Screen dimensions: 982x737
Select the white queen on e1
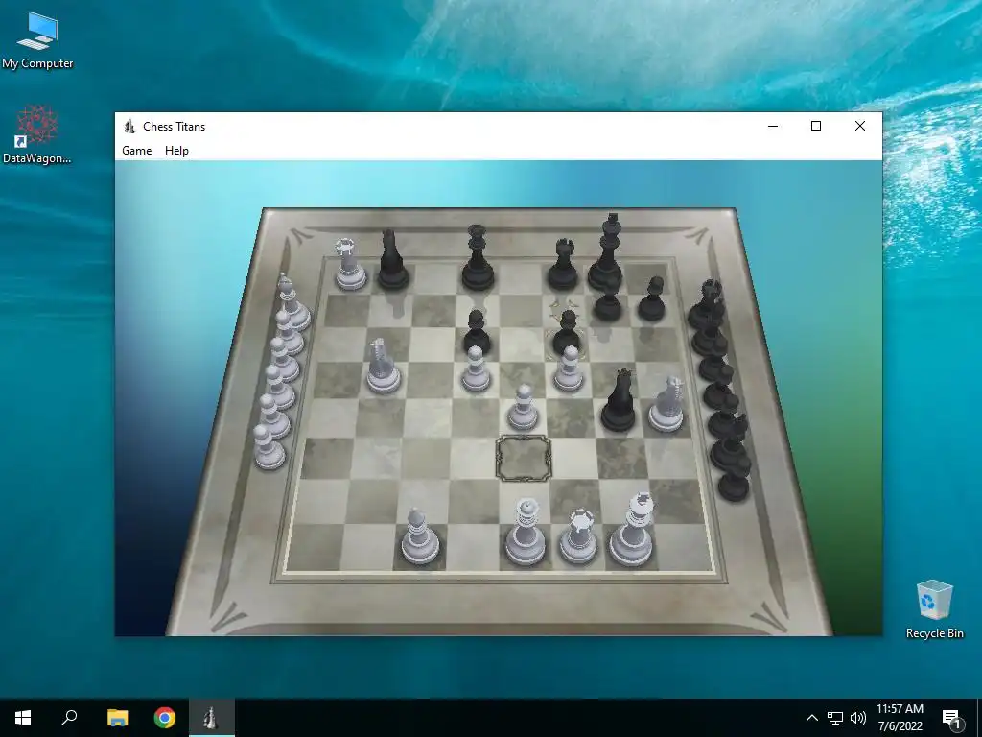pos(525,532)
